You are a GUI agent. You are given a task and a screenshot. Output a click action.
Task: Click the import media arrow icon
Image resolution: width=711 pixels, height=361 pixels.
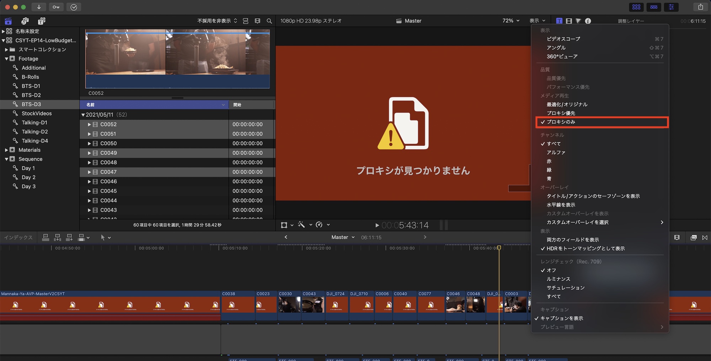[x=39, y=7]
